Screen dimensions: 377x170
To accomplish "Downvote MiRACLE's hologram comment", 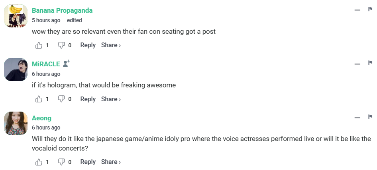I will tap(61, 99).
